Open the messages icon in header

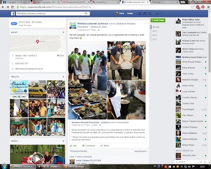145,14
